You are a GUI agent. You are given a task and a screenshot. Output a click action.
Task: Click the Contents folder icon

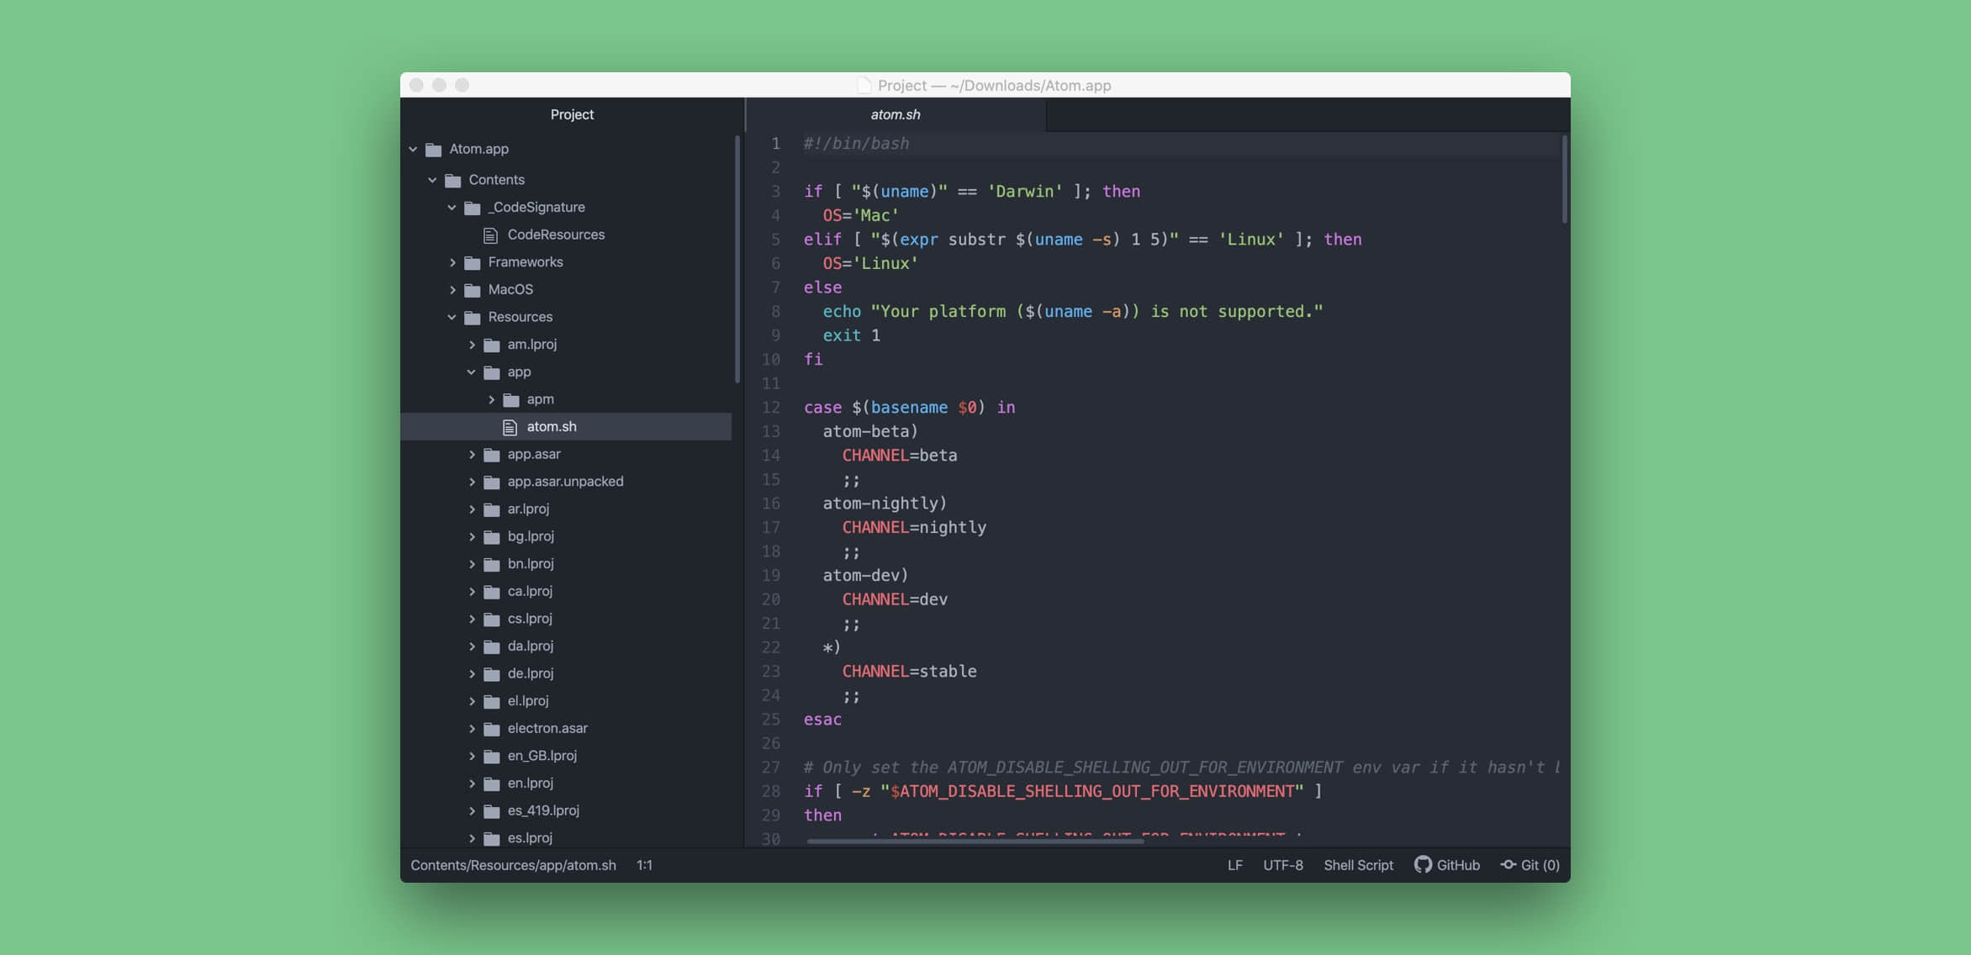point(453,180)
